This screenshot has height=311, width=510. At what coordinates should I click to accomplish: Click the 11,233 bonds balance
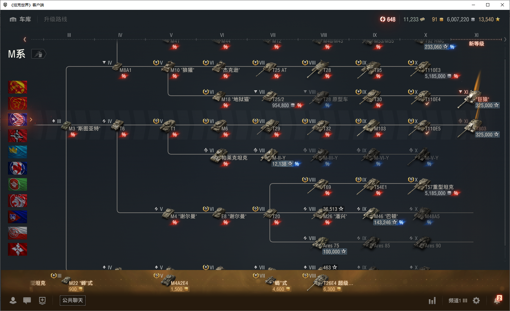click(414, 19)
